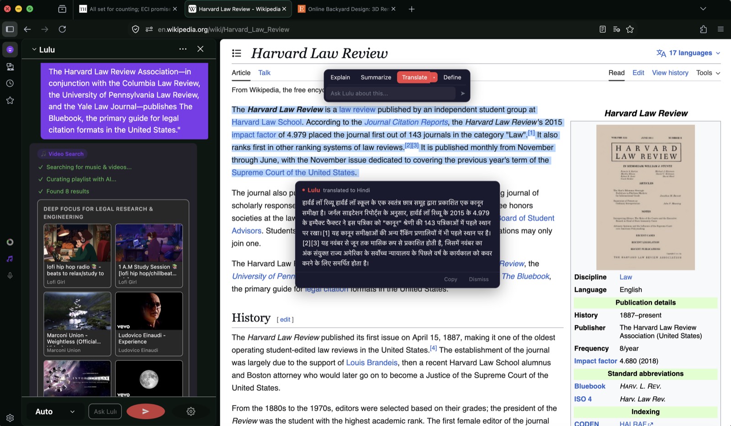Close the Lulu panel
The height and width of the screenshot is (426, 731).
point(200,49)
